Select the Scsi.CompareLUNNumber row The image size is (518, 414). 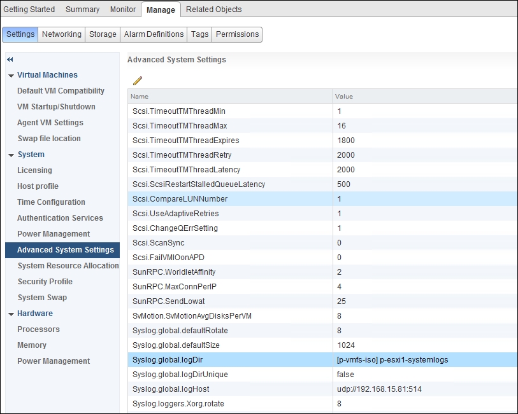click(x=323, y=199)
